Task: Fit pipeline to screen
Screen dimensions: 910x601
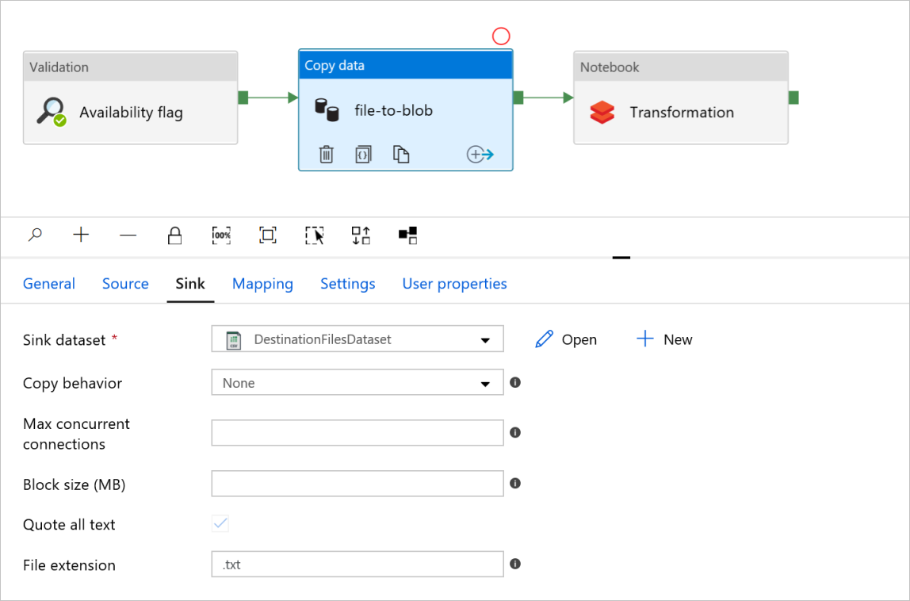Action: (268, 235)
